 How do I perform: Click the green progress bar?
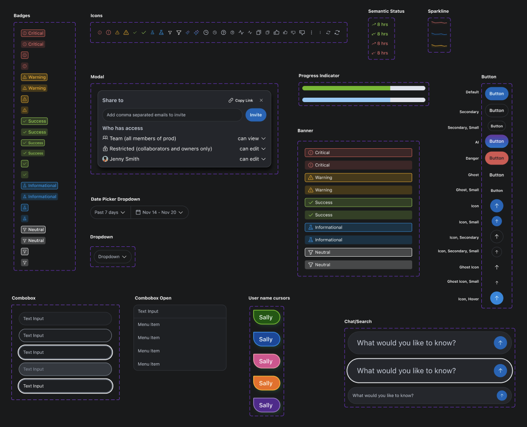pyautogui.click(x=364, y=88)
